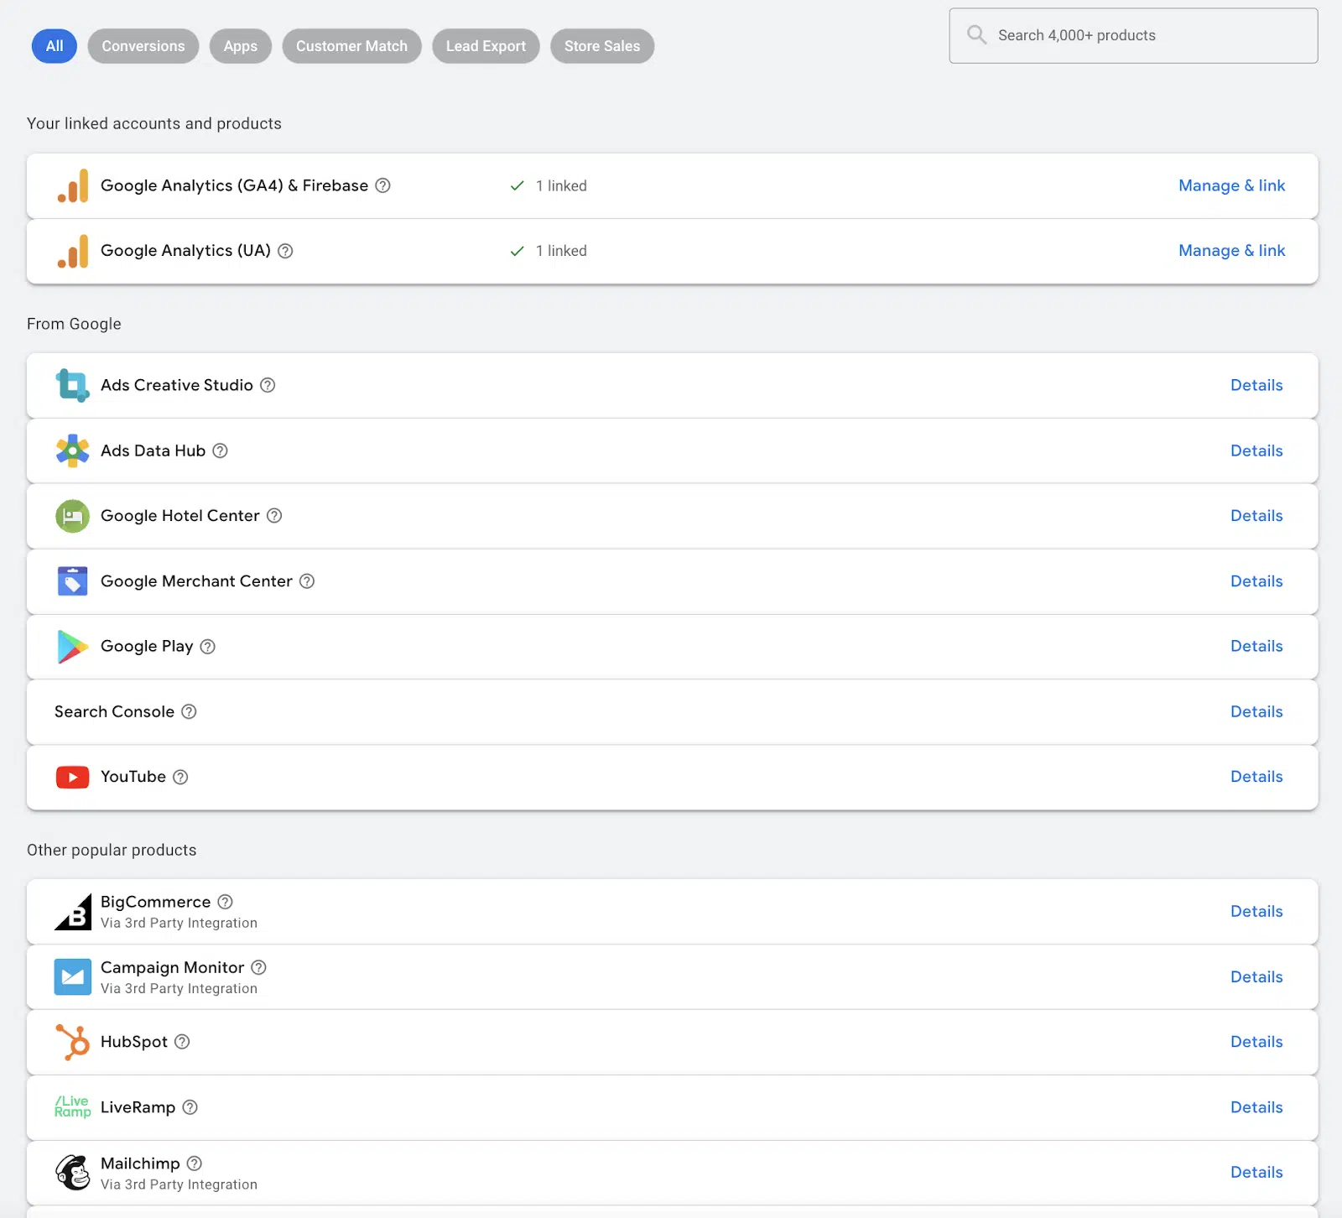Select the Apps filter chip

point(241,46)
